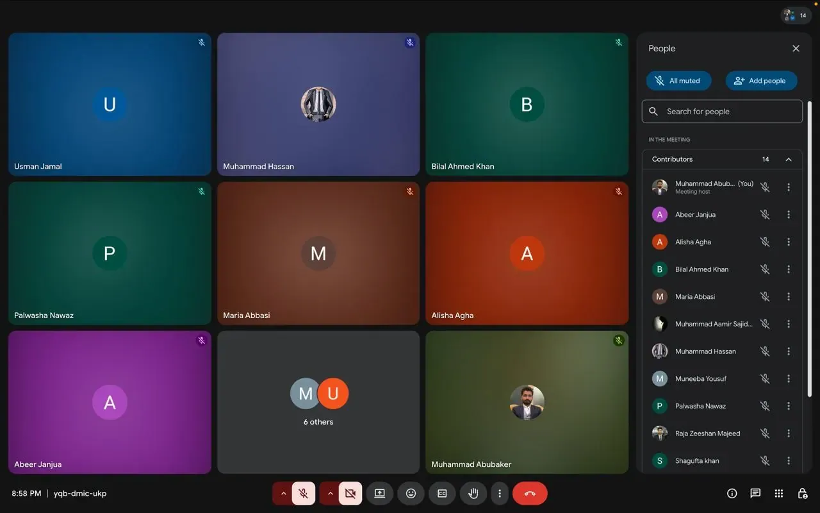820x513 pixels.
Task: Focus the Search for people field
Action: pos(722,112)
